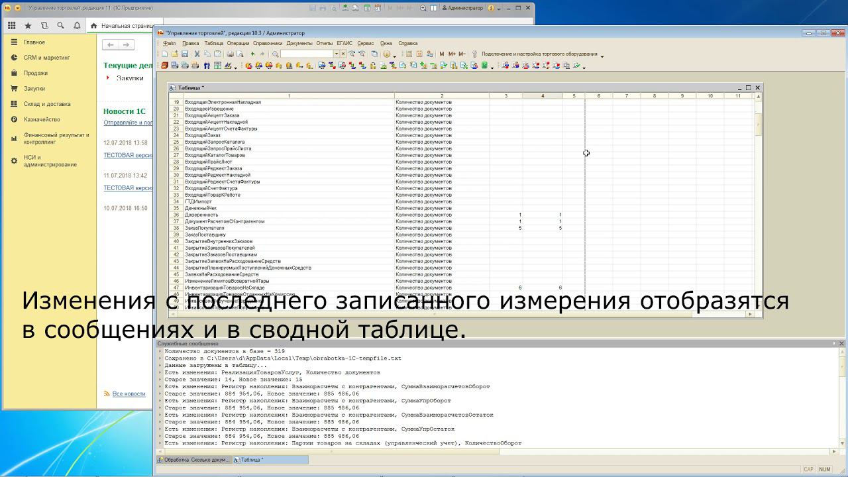Print with the printer toolbar icon

coord(230,54)
